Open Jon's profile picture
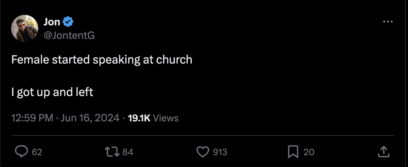This screenshot has height=167, width=408. pos(25,28)
